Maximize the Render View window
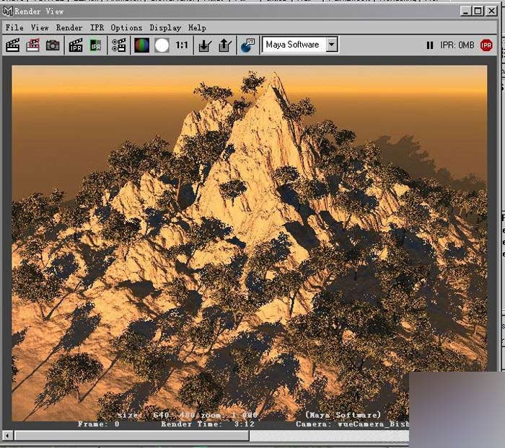Image resolution: width=505 pixels, height=448 pixels. 478,12
